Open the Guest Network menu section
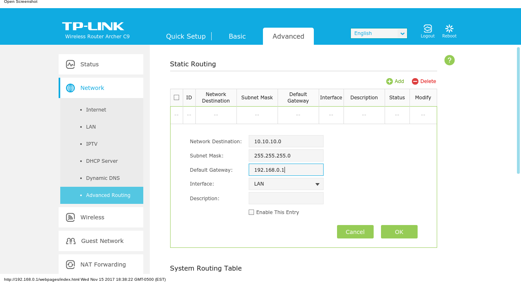The width and height of the screenshot is (521, 282). click(101, 241)
